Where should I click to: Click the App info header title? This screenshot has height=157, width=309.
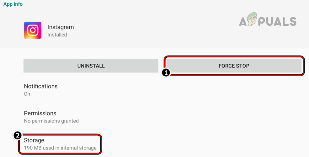coord(13,4)
